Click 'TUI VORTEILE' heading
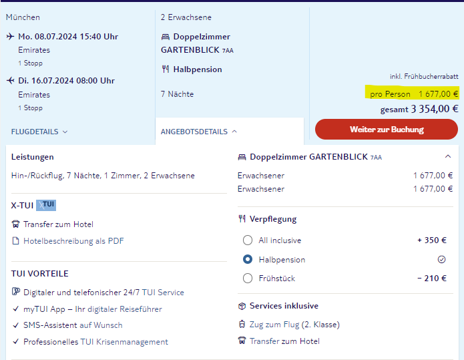464x360 pixels. click(39, 274)
